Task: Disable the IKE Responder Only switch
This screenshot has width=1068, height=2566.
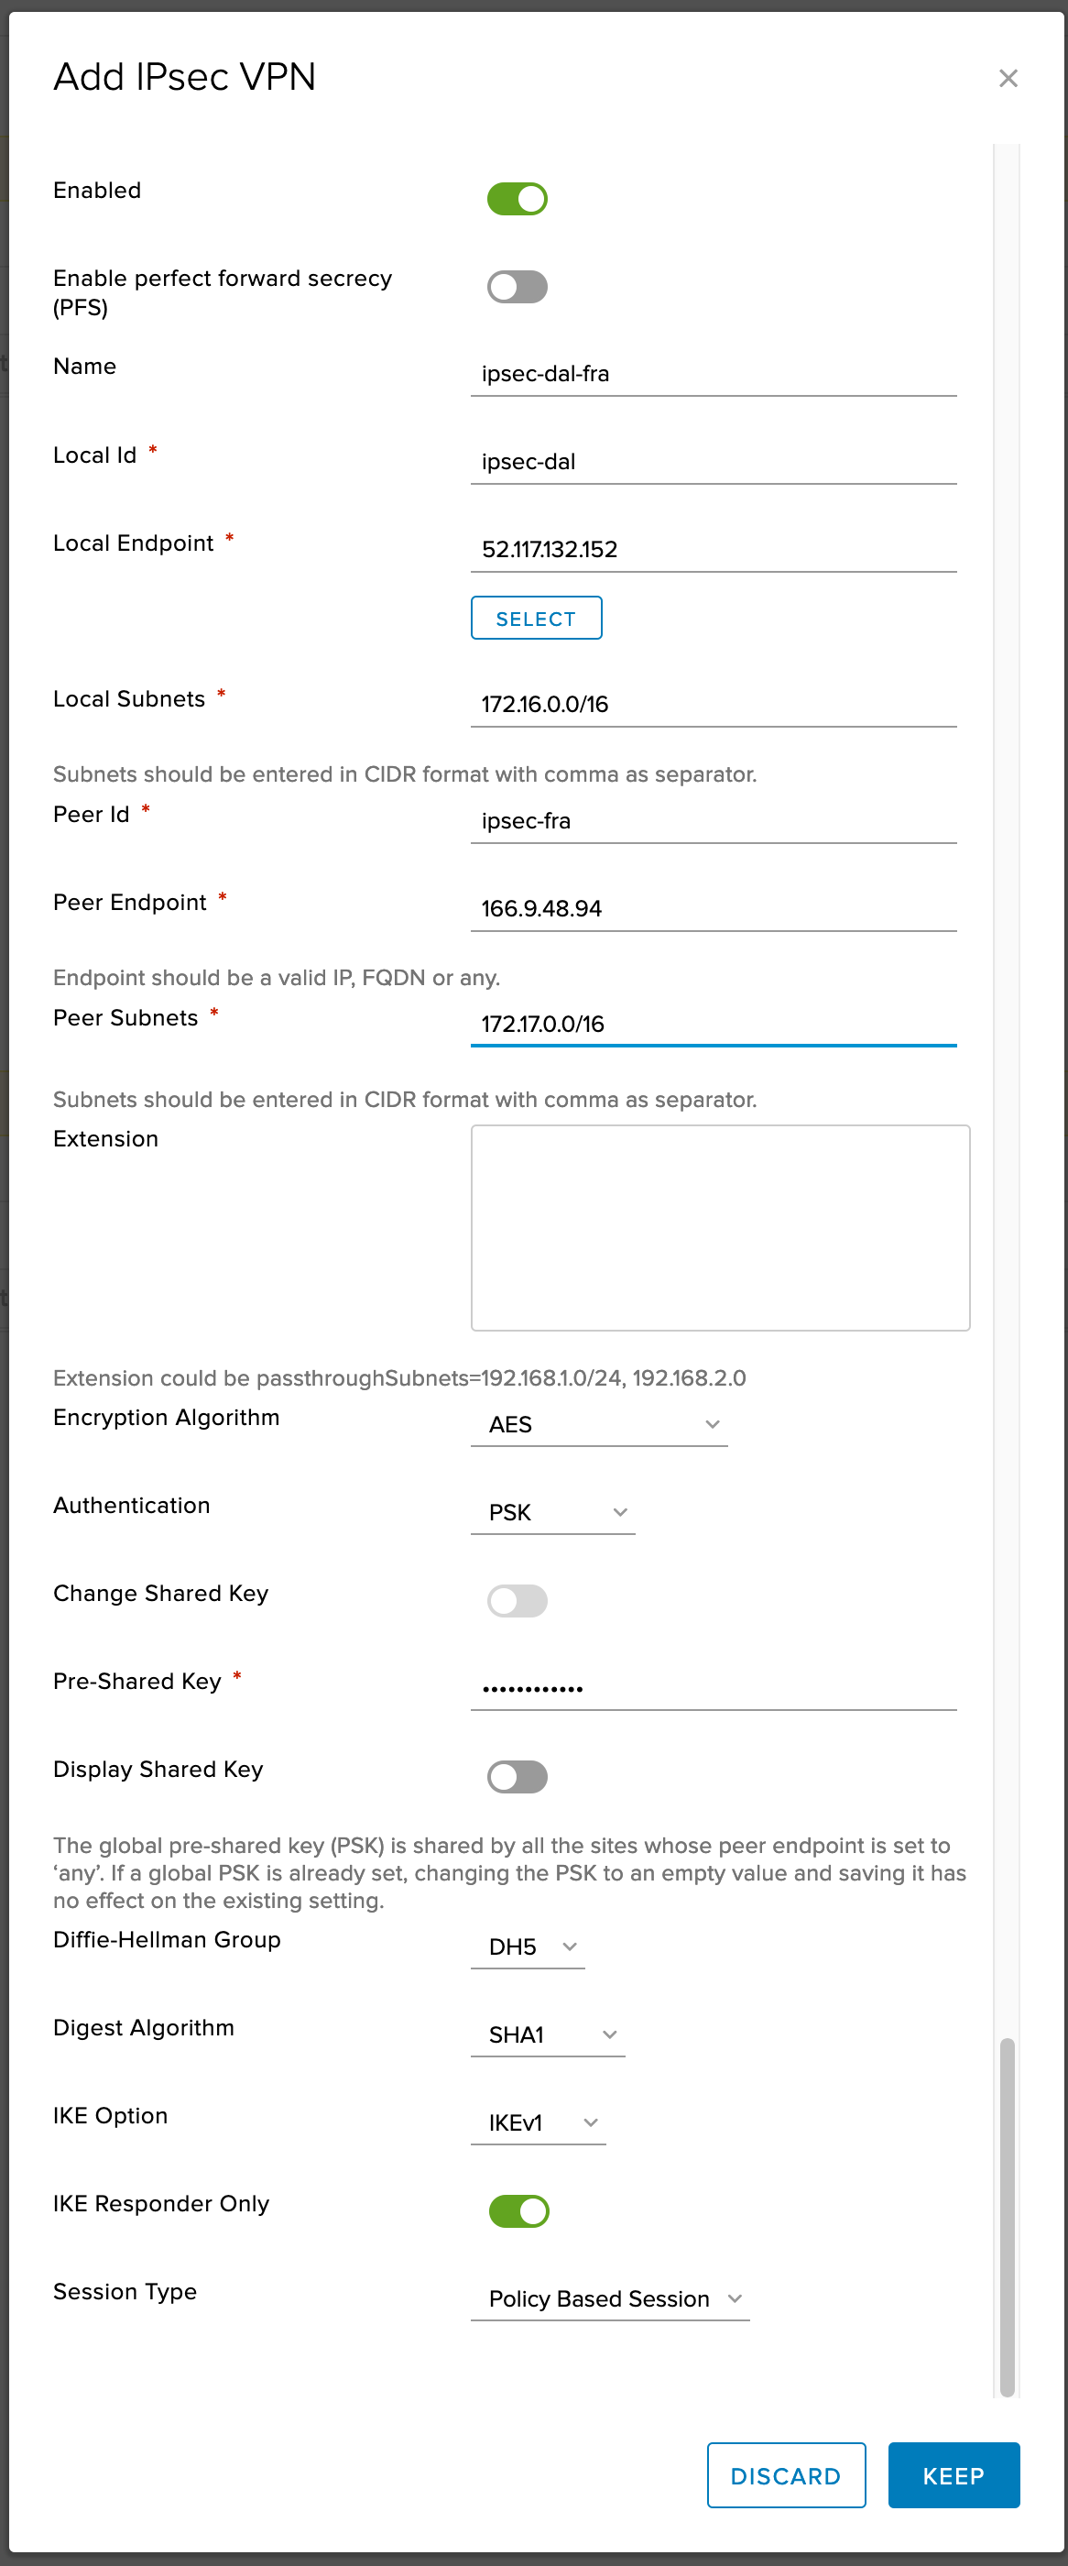Action: [518, 2211]
